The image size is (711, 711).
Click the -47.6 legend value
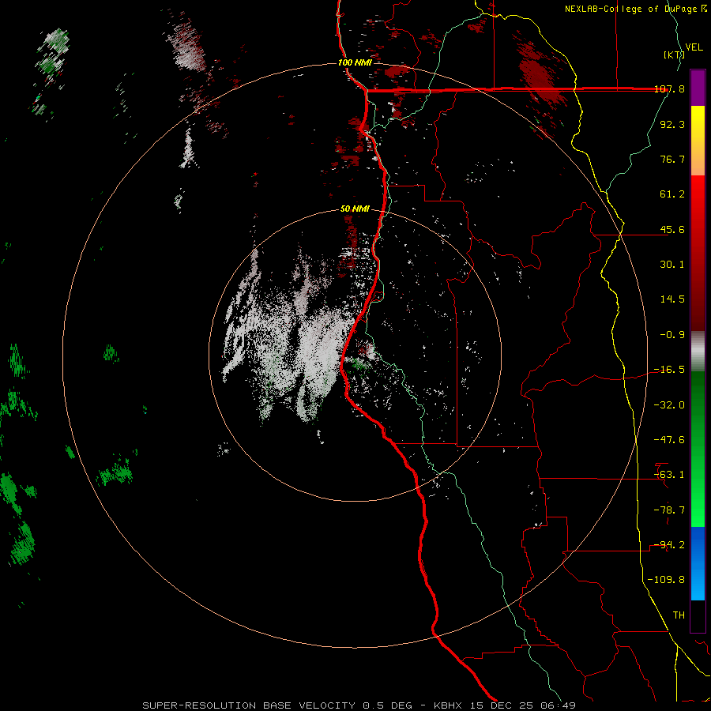pos(669,440)
